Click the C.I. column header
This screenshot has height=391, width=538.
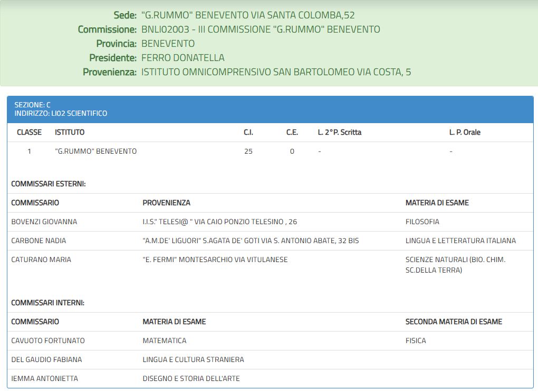pos(248,132)
